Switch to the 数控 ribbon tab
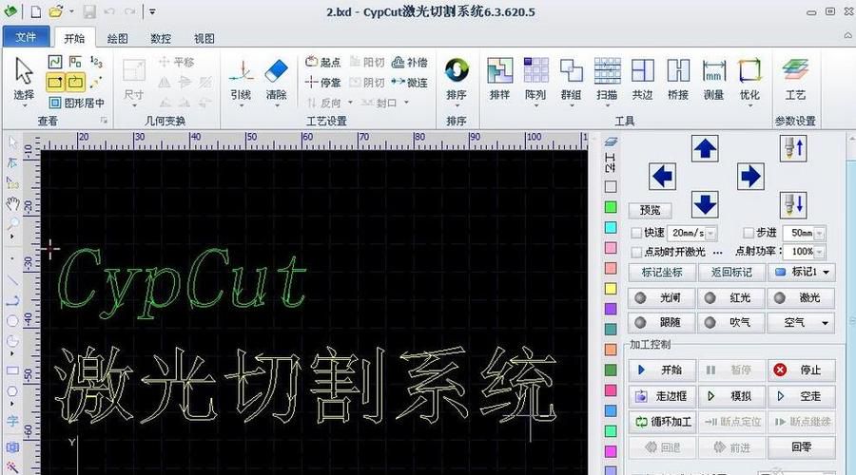 point(161,38)
